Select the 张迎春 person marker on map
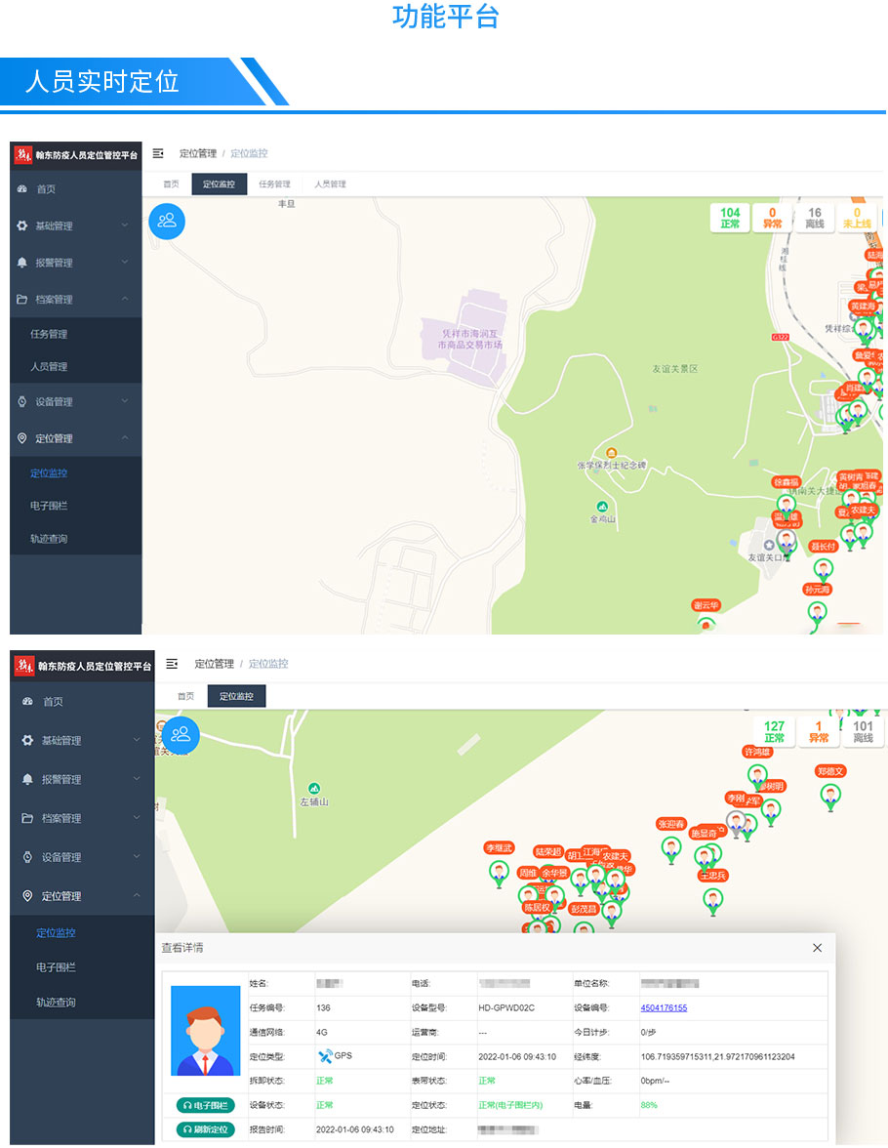The width and height of the screenshot is (888, 1148). 671,848
